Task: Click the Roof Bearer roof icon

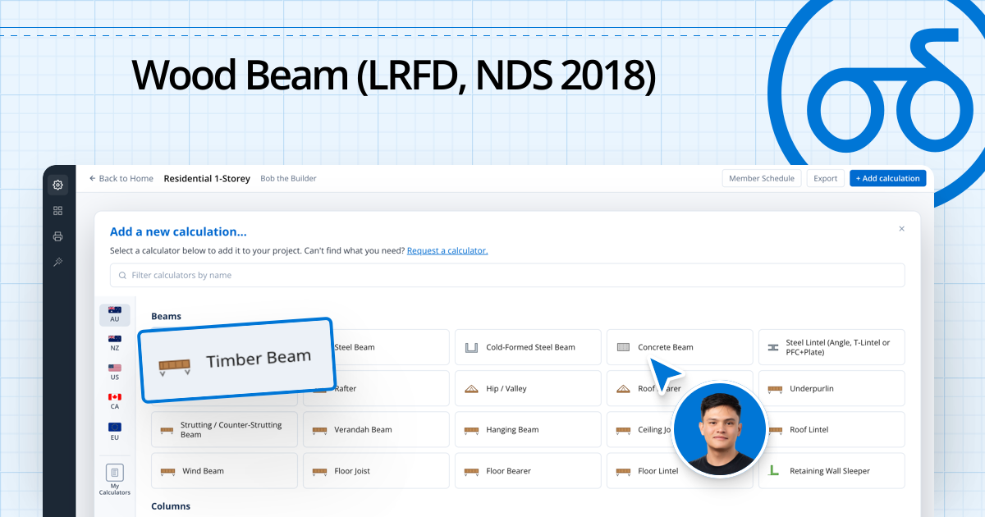Action: tap(623, 389)
